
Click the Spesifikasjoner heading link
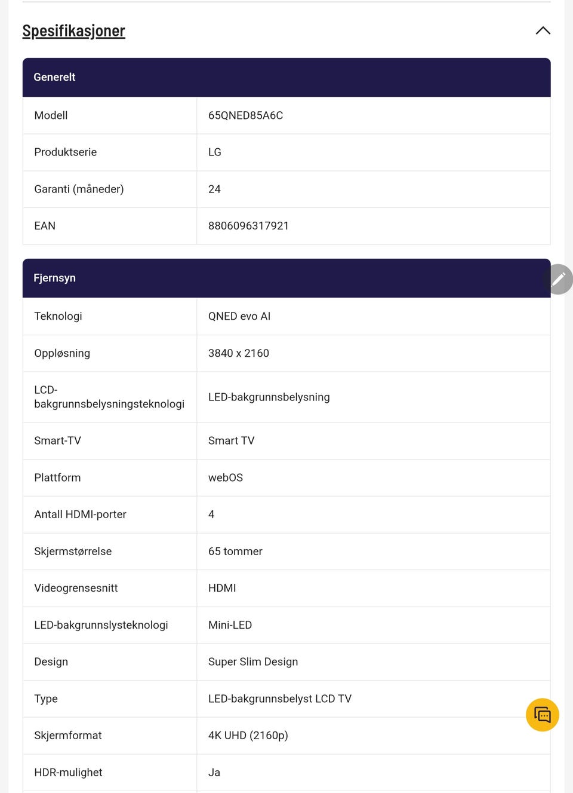click(73, 31)
